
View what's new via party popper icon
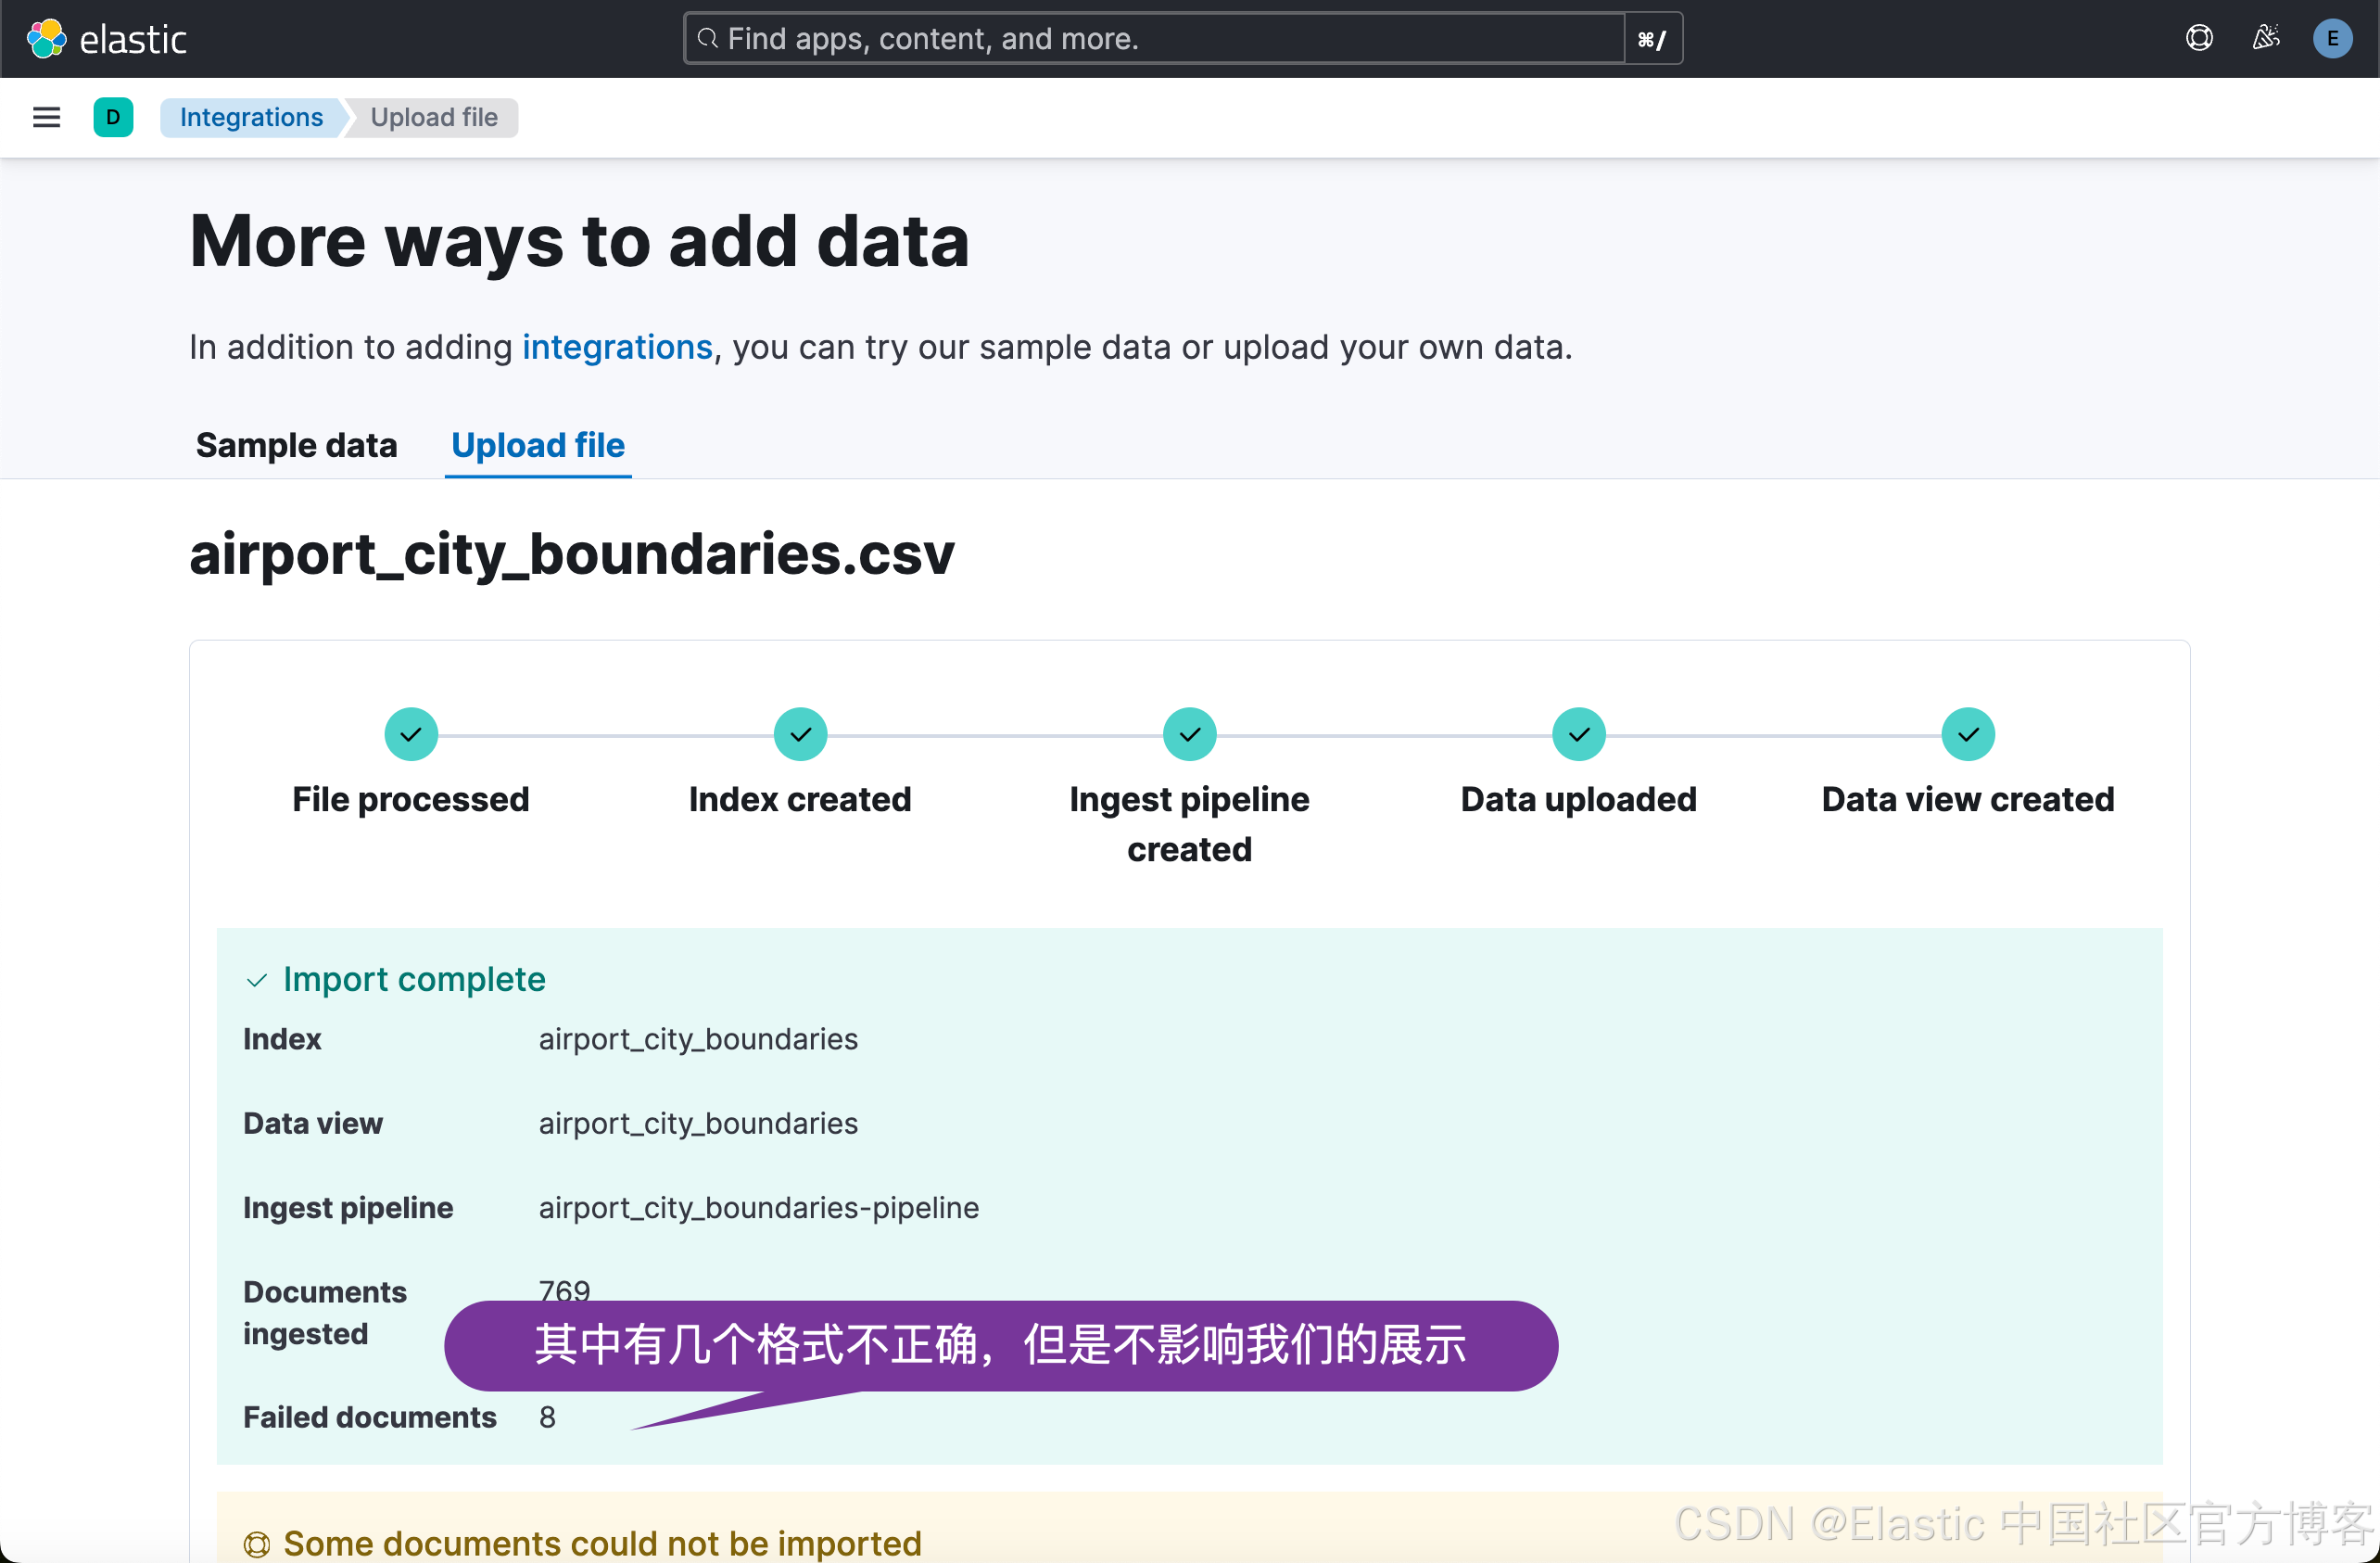[2266, 37]
